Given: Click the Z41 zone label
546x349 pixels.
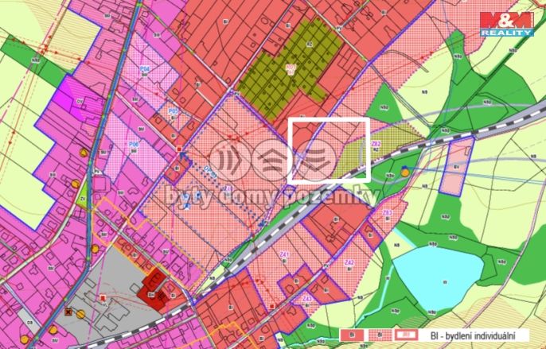Looking at the screenshot, I should click(284, 254).
